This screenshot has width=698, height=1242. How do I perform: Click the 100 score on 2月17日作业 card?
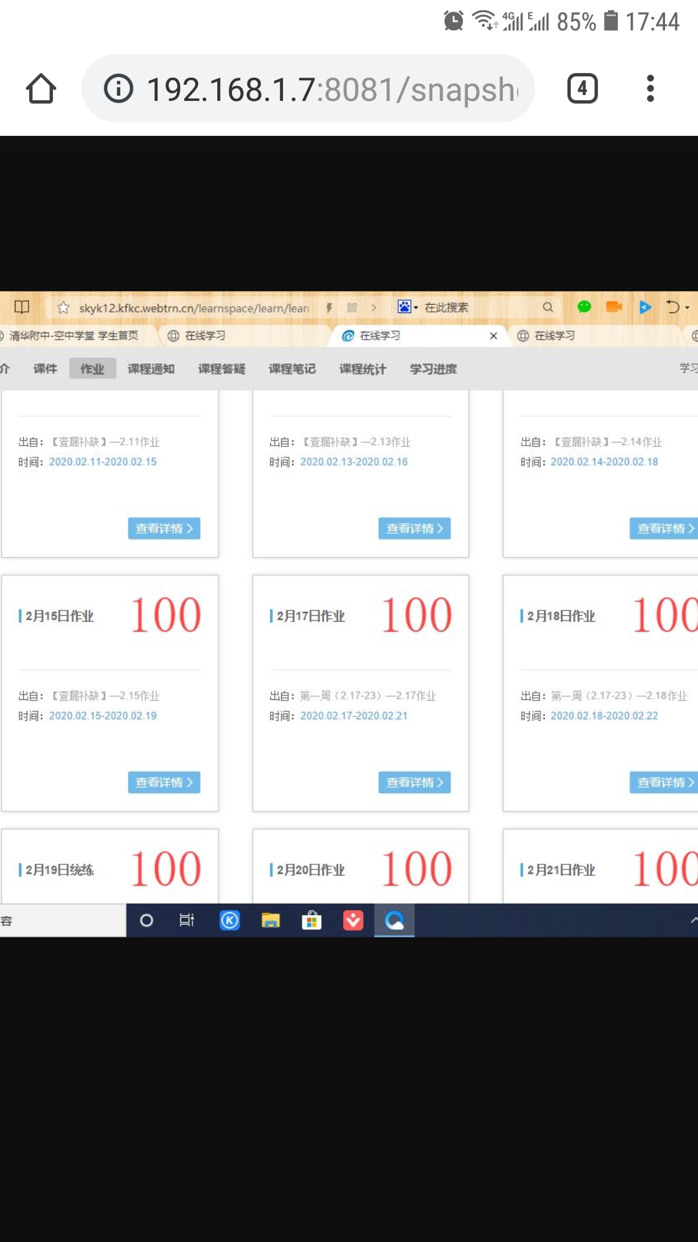click(x=417, y=615)
